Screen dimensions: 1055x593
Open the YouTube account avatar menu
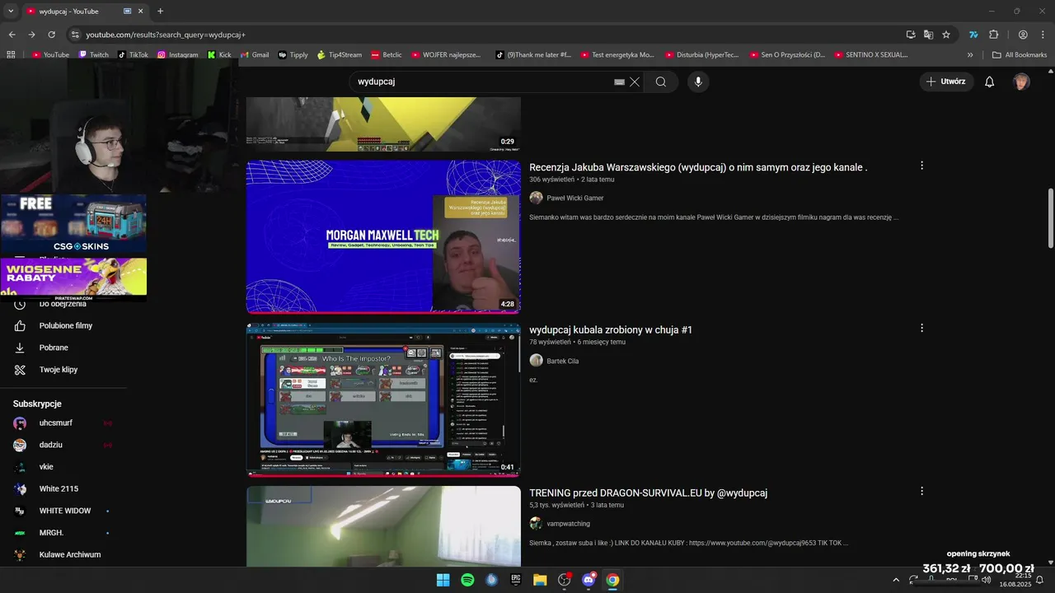click(x=1021, y=82)
